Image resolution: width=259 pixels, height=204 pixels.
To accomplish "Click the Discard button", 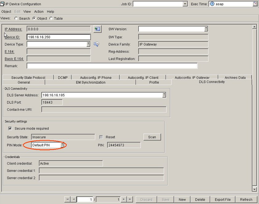I will [x=146, y=200].
